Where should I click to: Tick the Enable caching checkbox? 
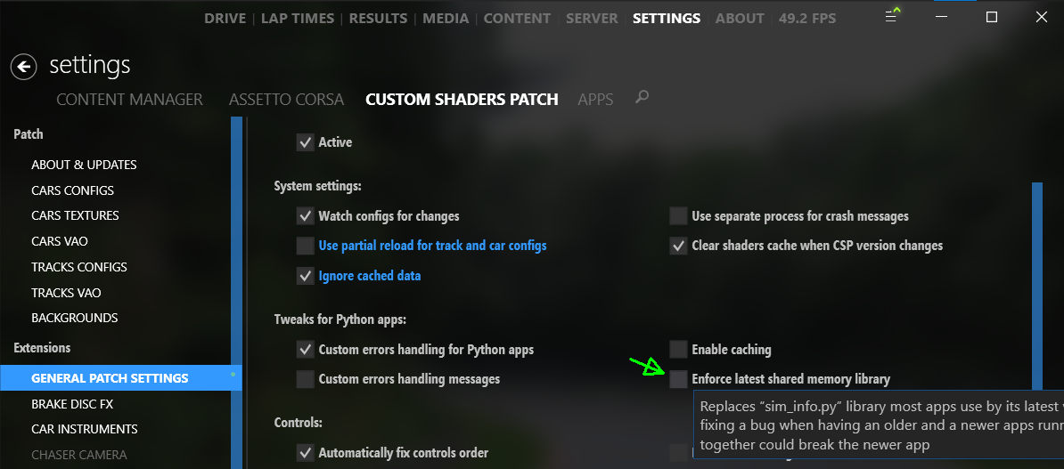[x=679, y=350]
